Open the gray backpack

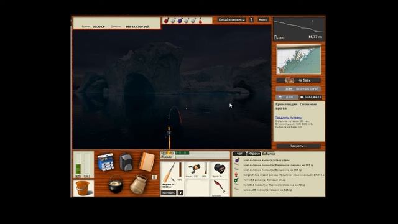126,162
